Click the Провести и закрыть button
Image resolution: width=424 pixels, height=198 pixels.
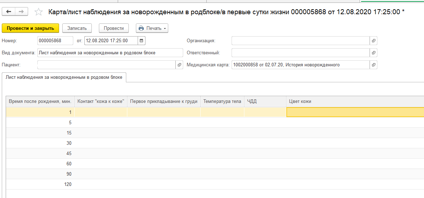tap(30, 28)
